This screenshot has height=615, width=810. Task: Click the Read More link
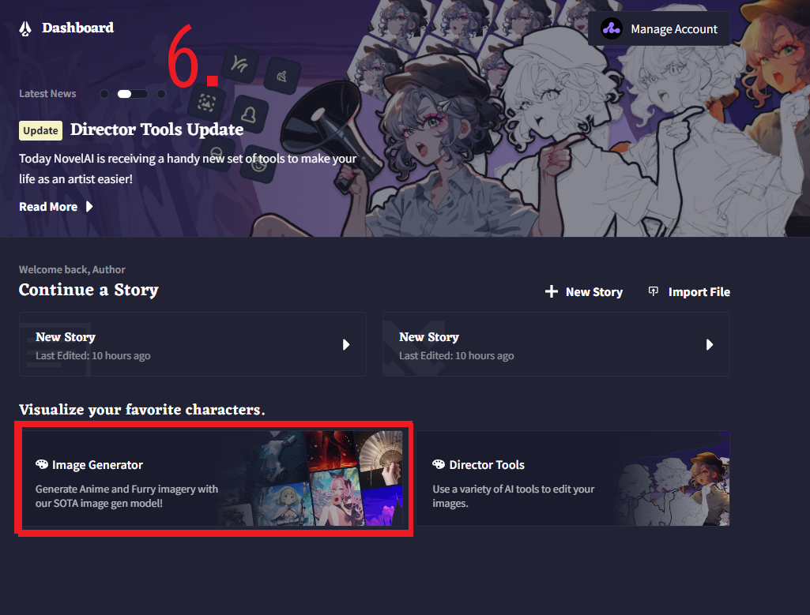[56, 207]
